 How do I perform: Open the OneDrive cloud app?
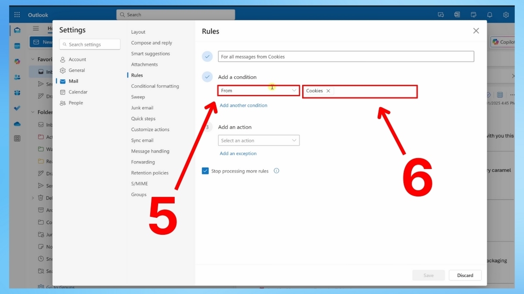(17, 124)
